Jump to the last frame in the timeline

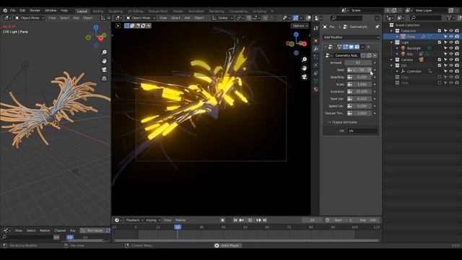pos(265,220)
